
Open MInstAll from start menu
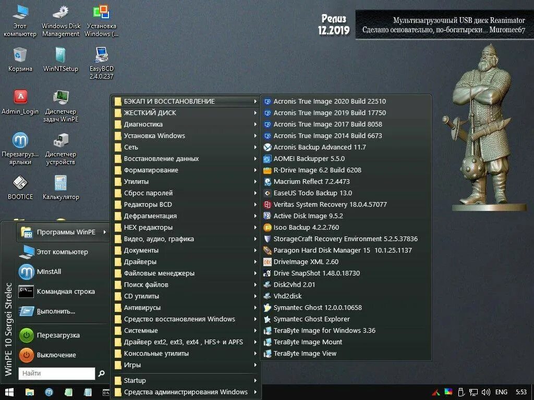(x=63, y=272)
